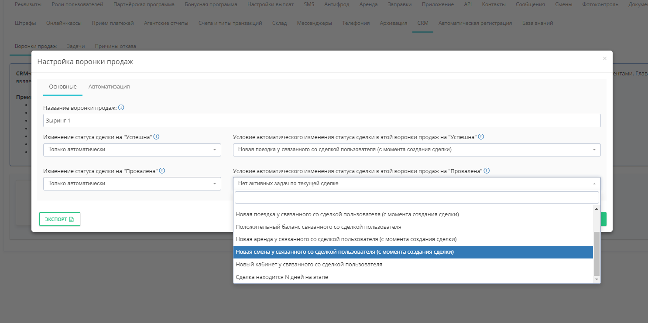Open База знаний tab
Image resolution: width=648 pixels, height=323 pixels.
point(538,23)
